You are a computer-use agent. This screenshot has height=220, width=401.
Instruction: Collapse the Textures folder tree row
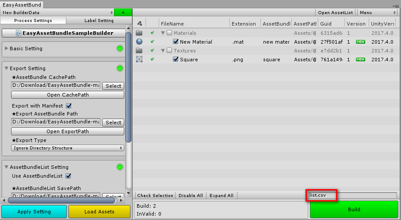tap(163, 51)
